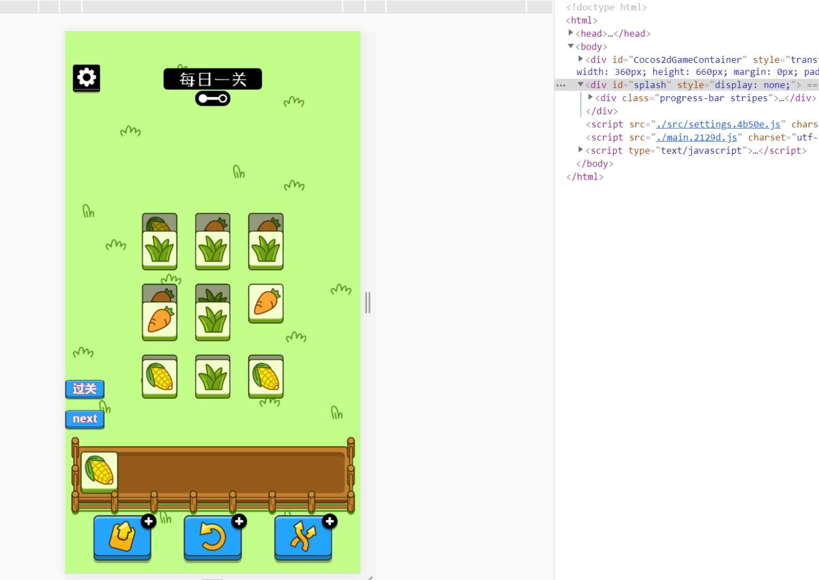Add more shuffle power-ups via plus badge
Viewport: 819px width, 580px height.
point(329,521)
